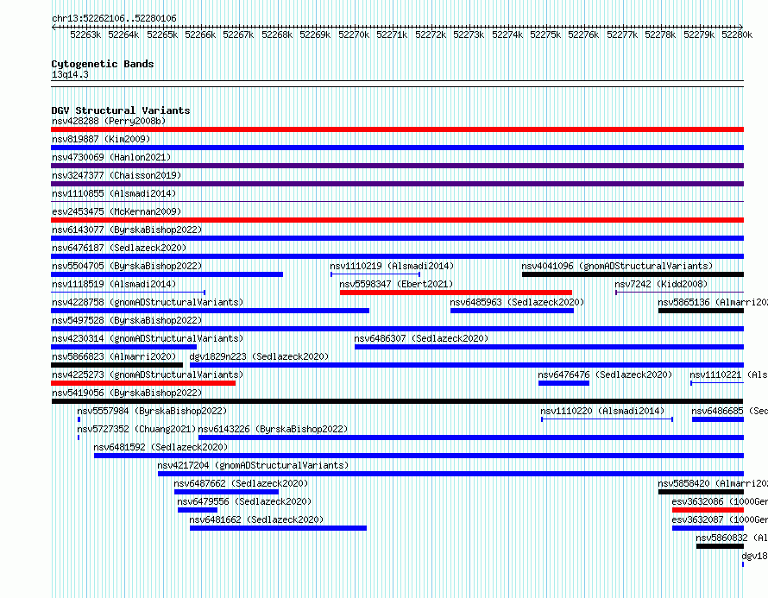Click the DGV Structural Variants track title
This screenshot has height=598, width=768.
(x=121, y=110)
